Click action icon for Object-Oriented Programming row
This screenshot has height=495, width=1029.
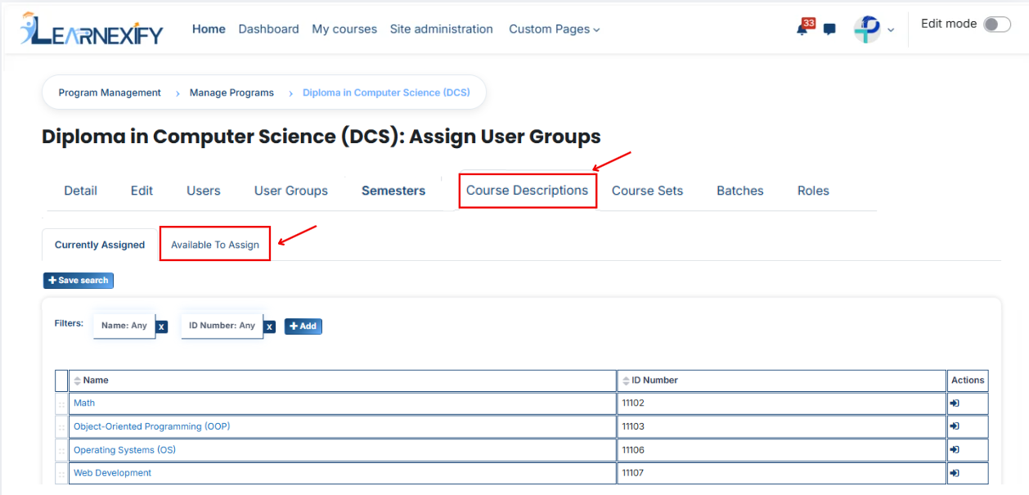coord(955,426)
